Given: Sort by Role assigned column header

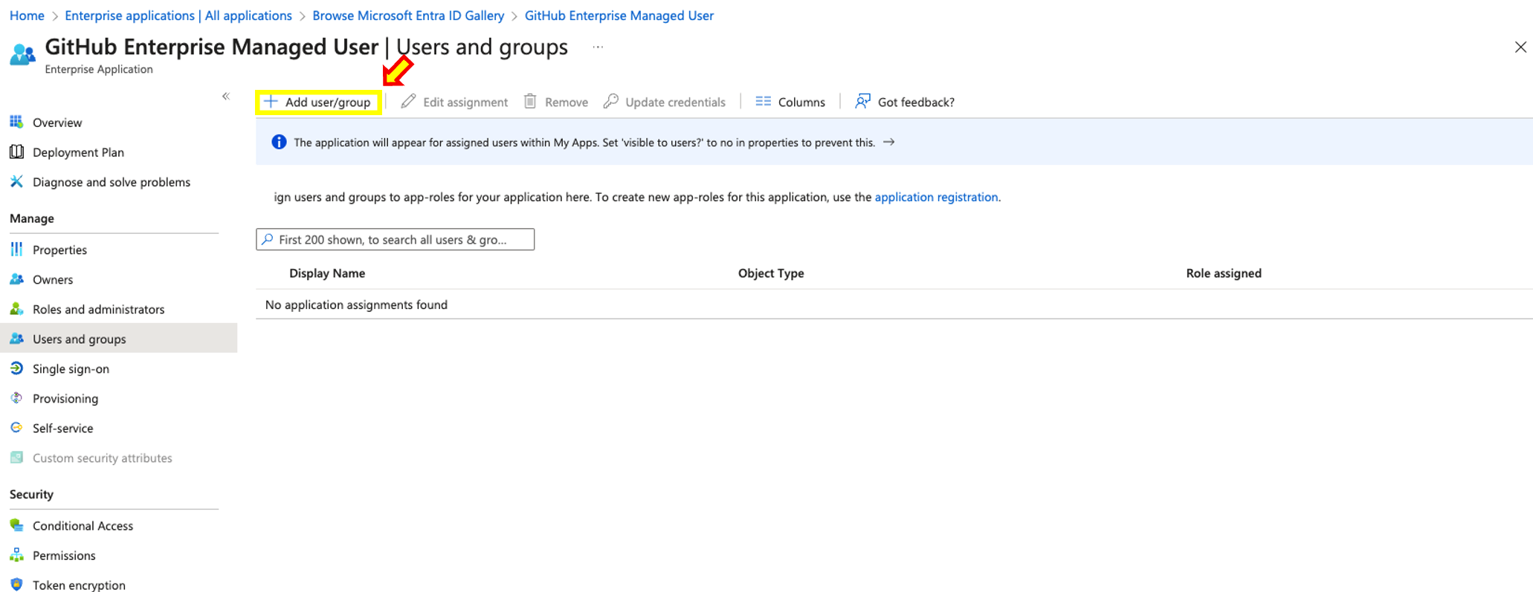Looking at the screenshot, I should (1224, 273).
